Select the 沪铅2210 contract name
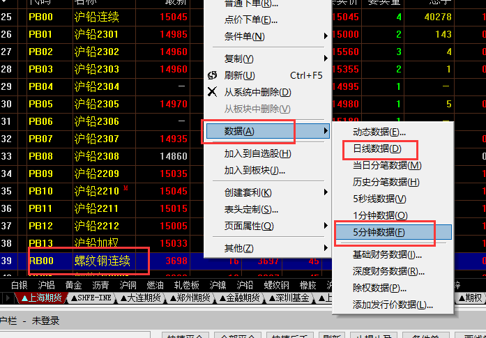The width and height of the screenshot is (486, 338). (x=97, y=191)
